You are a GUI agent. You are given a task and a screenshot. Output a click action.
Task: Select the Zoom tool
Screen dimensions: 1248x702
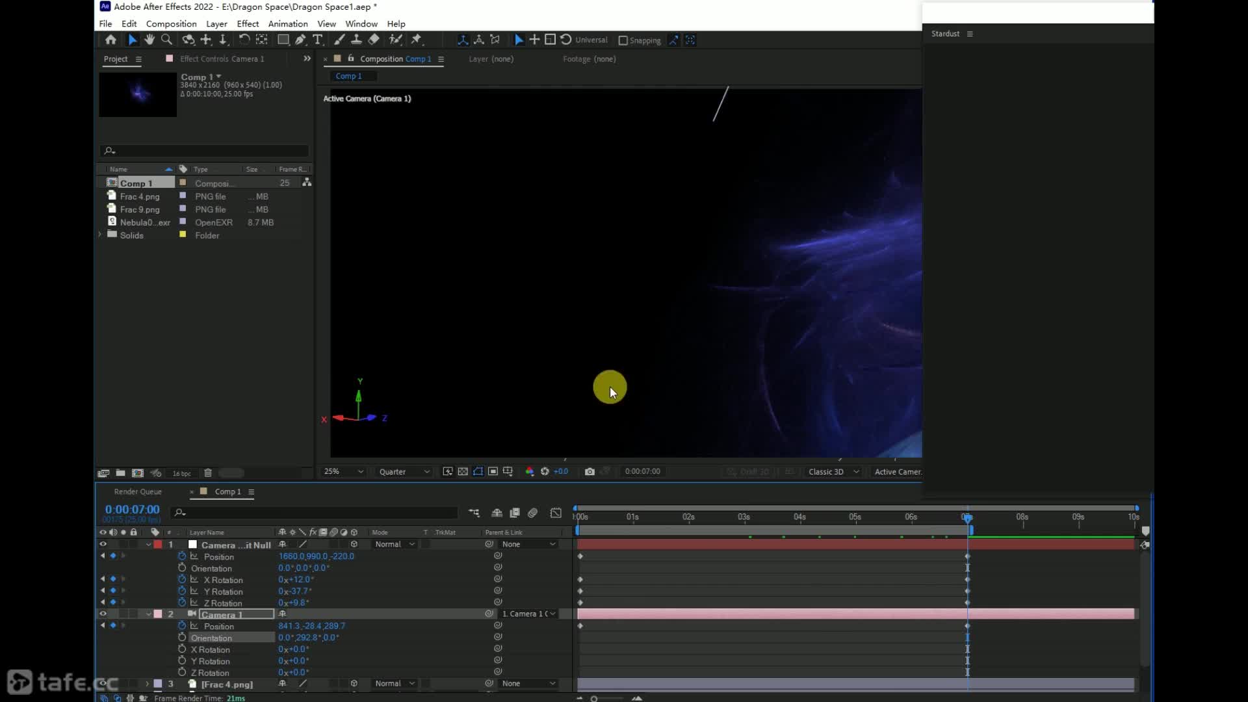[x=166, y=40]
